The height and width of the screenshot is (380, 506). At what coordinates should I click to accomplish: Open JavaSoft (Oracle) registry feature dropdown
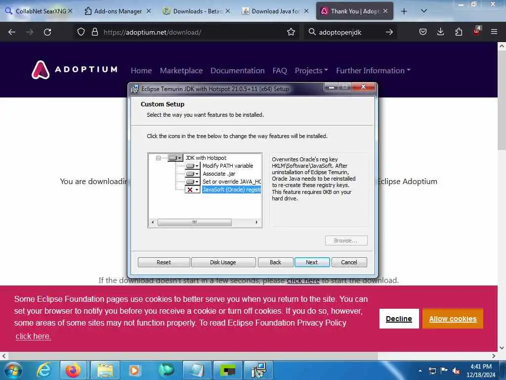[192, 190]
